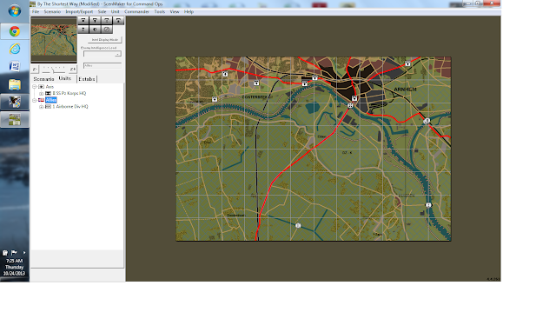Viewport: 556px width, 319px height.
Task: Click the Z+ zoom in button
Action: coord(73,70)
